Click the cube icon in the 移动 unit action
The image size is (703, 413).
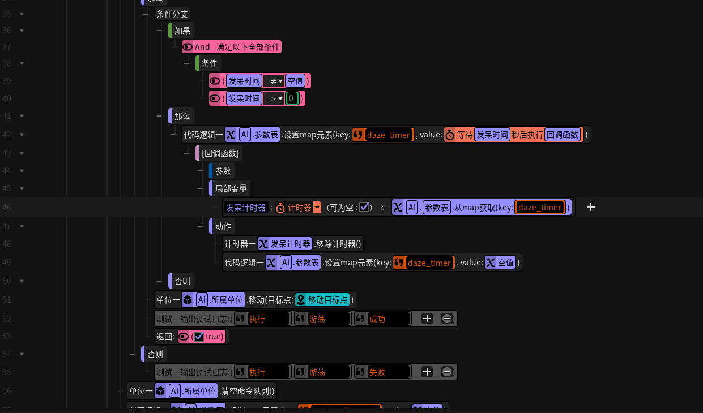coord(188,300)
